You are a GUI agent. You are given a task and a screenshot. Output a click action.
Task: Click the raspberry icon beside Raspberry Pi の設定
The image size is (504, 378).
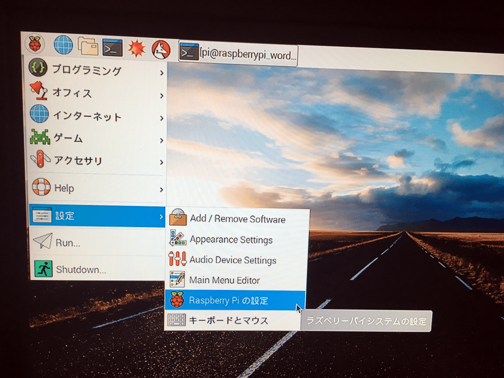pyautogui.click(x=177, y=299)
